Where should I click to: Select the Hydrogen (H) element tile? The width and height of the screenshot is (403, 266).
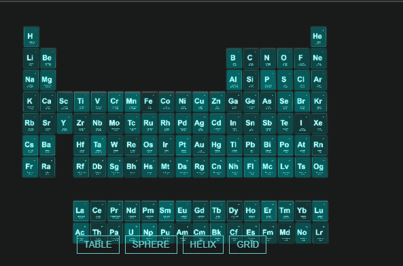(31, 37)
